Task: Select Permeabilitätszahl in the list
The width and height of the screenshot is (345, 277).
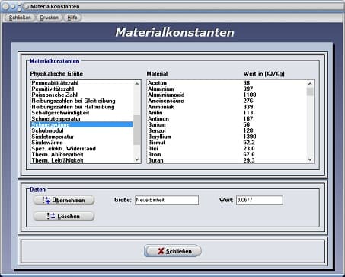Action: (81, 83)
